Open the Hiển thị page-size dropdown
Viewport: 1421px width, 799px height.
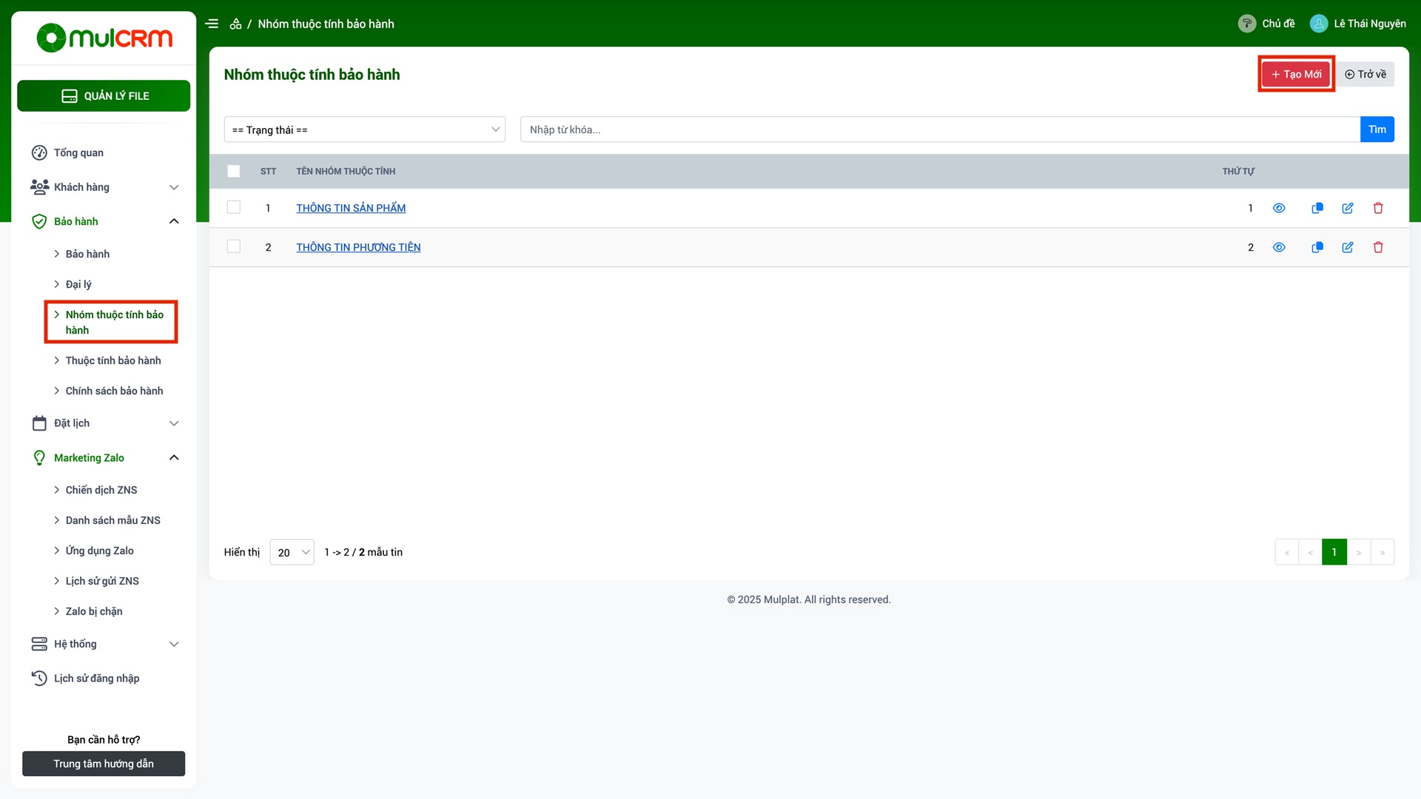pyautogui.click(x=292, y=552)
